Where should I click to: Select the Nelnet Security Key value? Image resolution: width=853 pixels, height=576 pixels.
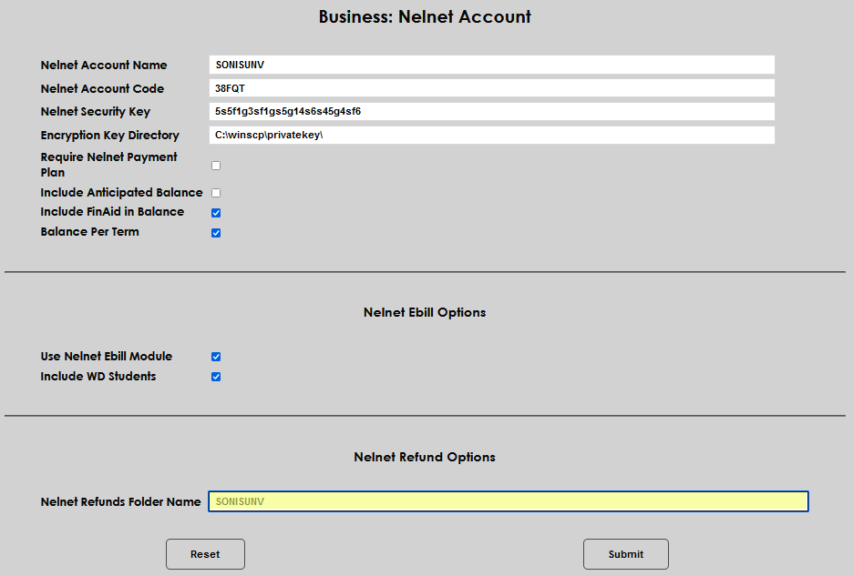point(492,111)
